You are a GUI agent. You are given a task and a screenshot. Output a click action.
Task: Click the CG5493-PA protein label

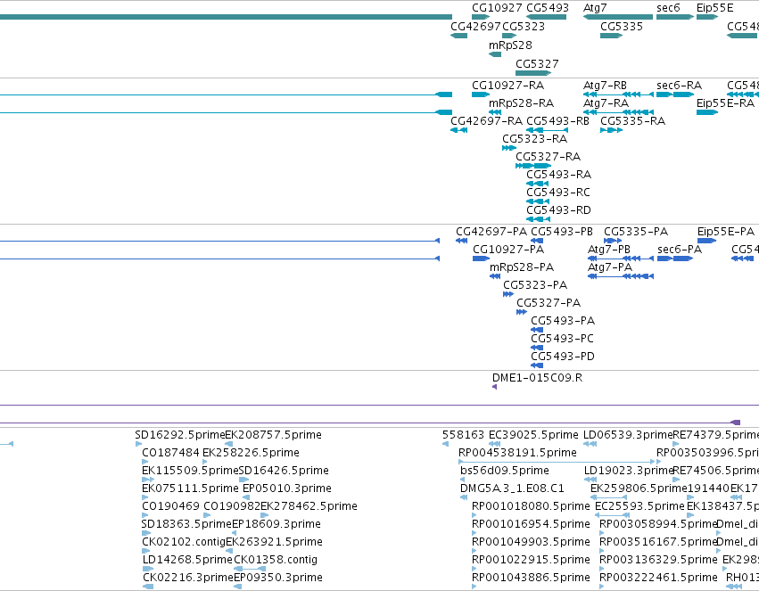click(x=563, y=322)
